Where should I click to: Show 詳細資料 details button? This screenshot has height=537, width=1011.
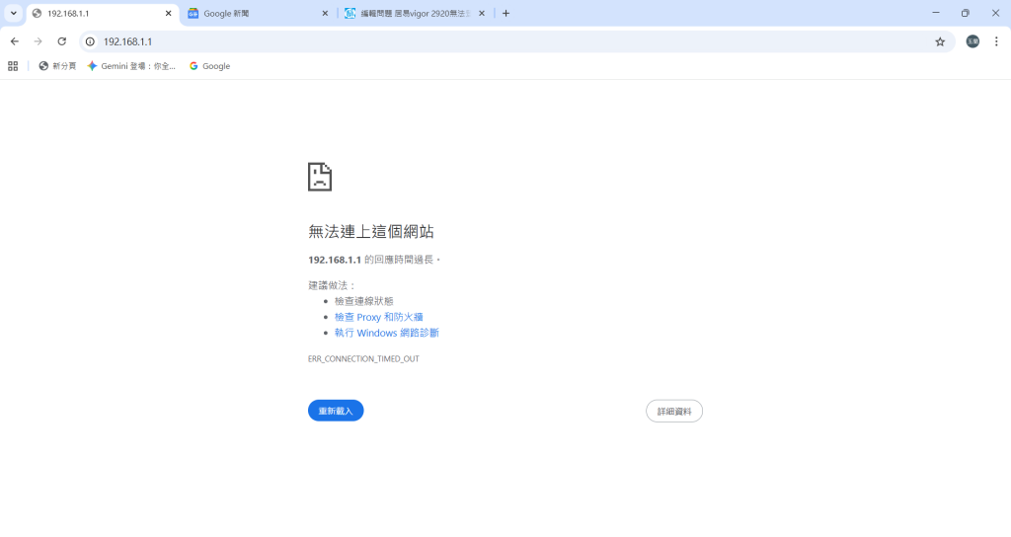674,412
